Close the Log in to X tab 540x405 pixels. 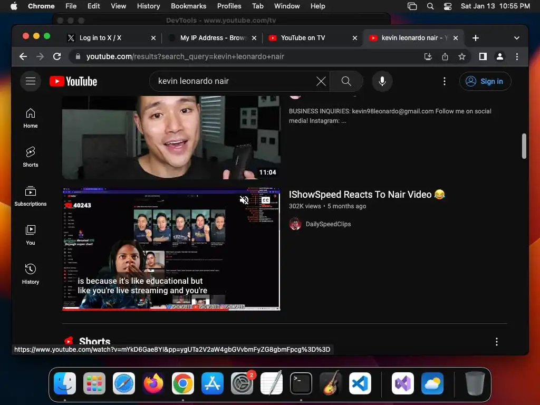[x=153, y=38]
